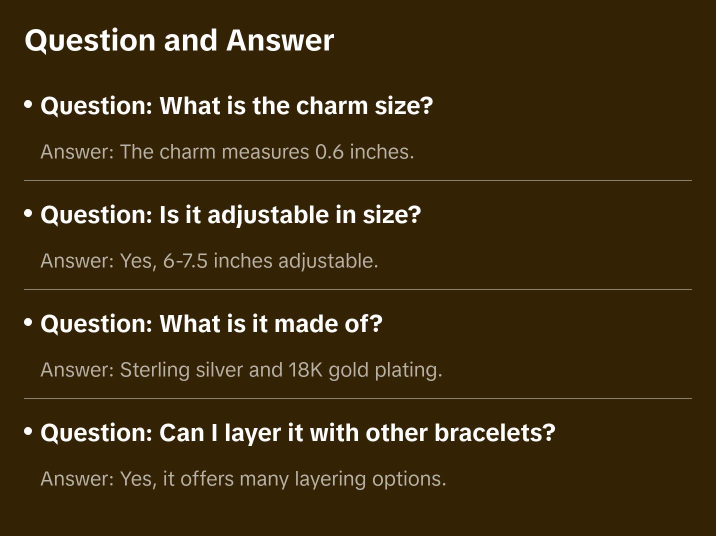Image resolution: width=716 pixels, height=536 pixels.
Task: Click the "6-7.5 inches adjustable" answer text
Action: pyautogui.click(x=270, y=261)
